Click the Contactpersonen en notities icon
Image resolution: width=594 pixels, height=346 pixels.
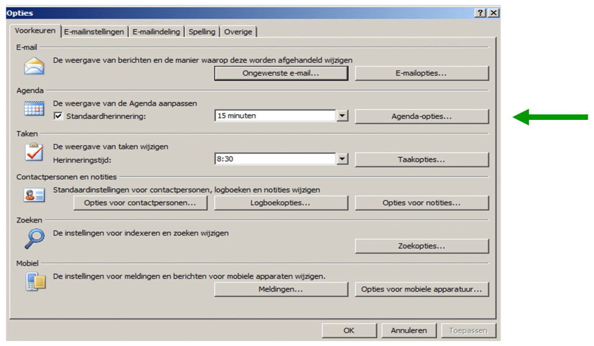coord(33,195)
